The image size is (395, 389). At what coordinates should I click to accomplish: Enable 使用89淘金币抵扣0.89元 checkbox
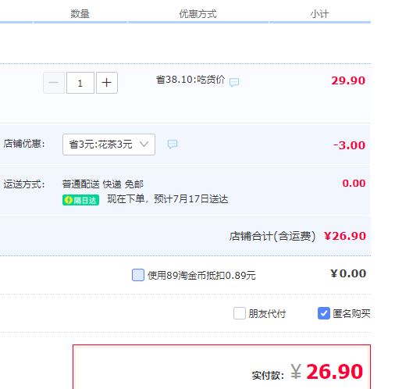138,275
